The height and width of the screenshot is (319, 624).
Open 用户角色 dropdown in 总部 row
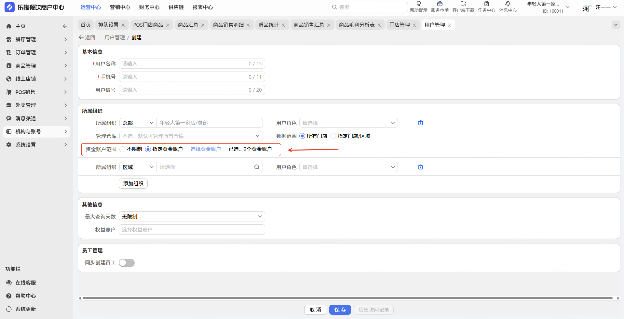coord(348,123)
